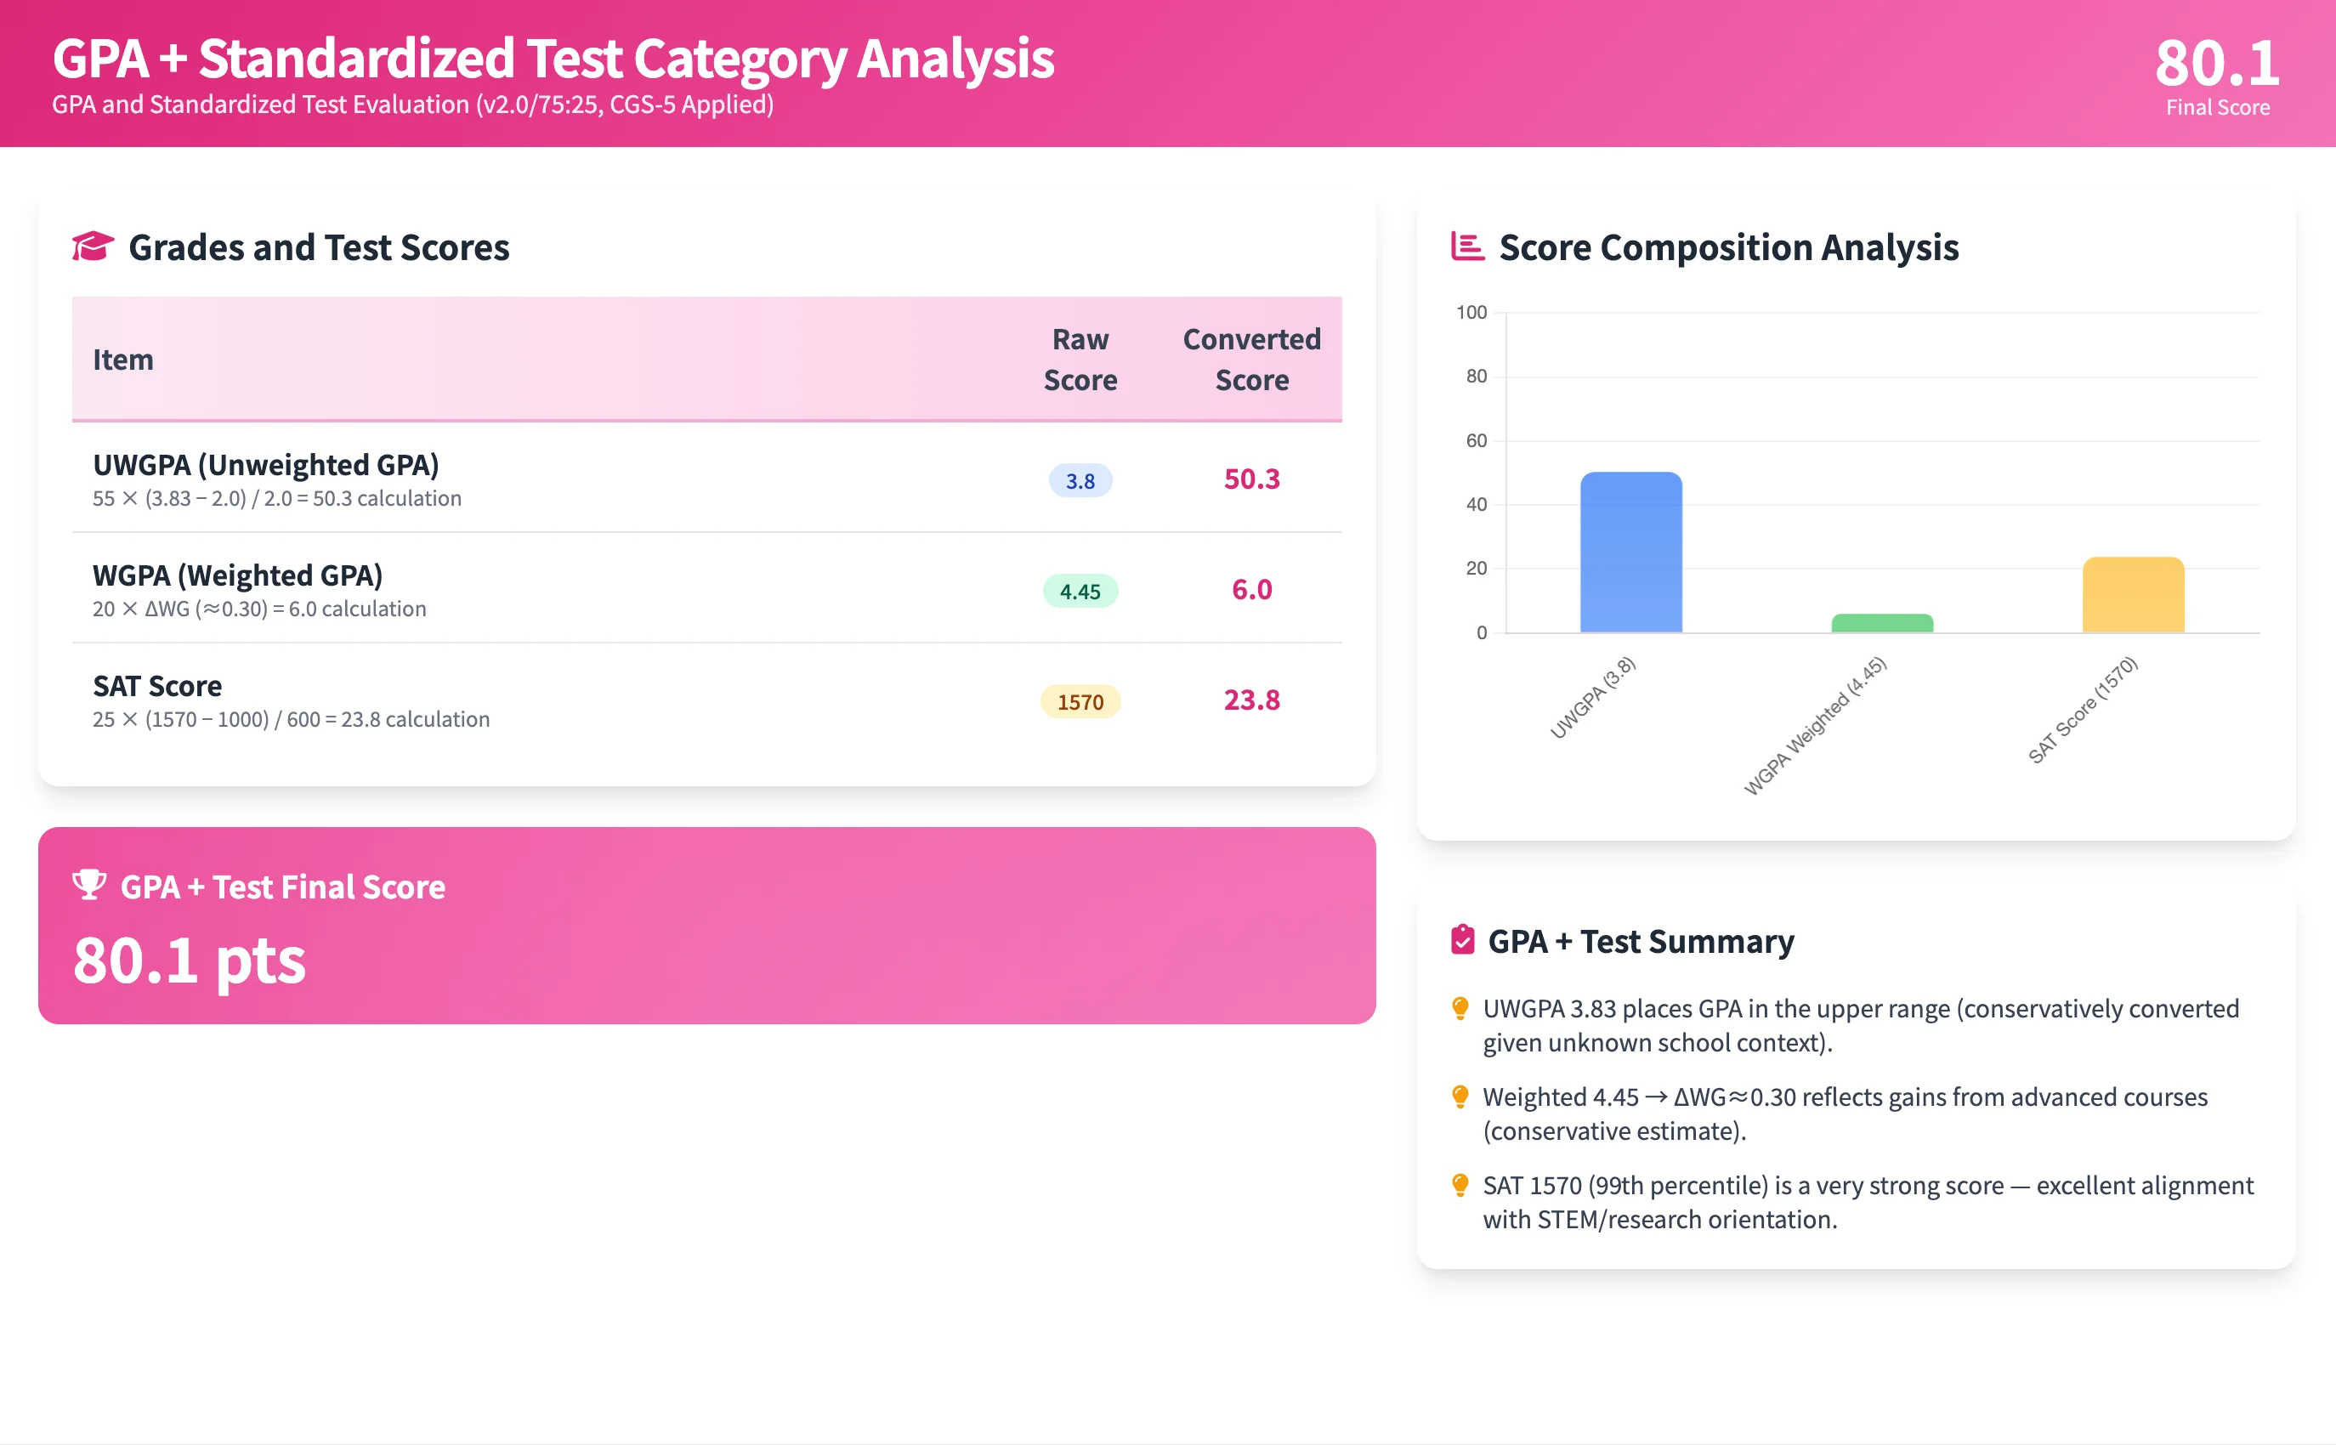Image resolution: width=2336 pixels, height=1445 pixels.
Task: Toggle the green 4.45 raw score badge
Action: point(1080,591)
